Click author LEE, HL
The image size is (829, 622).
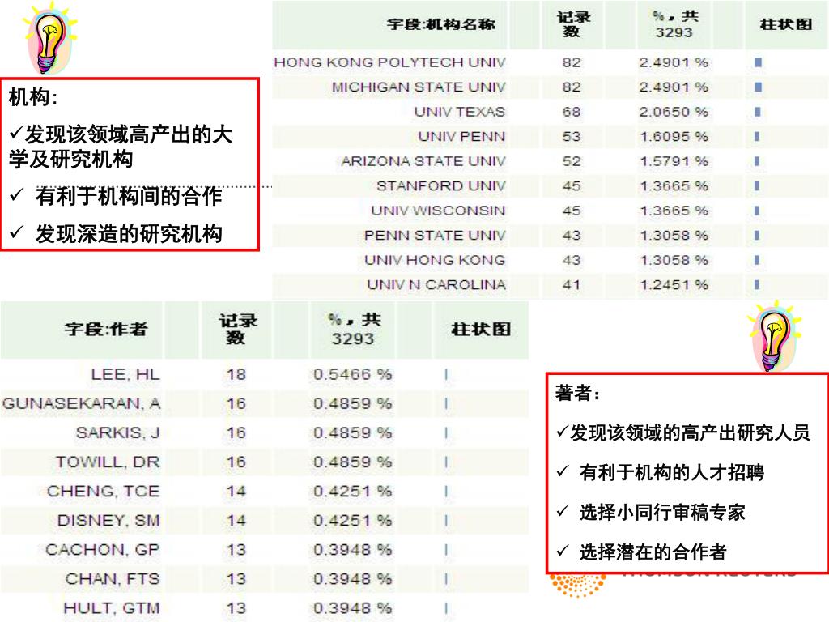click(125, 374)
